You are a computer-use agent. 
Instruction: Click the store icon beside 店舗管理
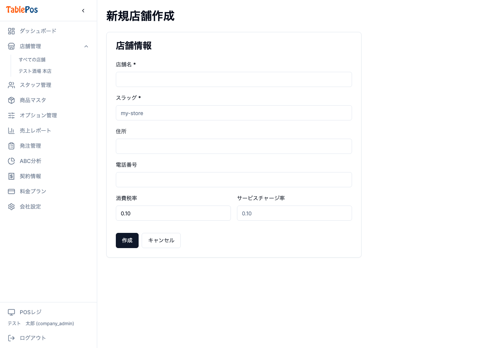pos(11,46)
